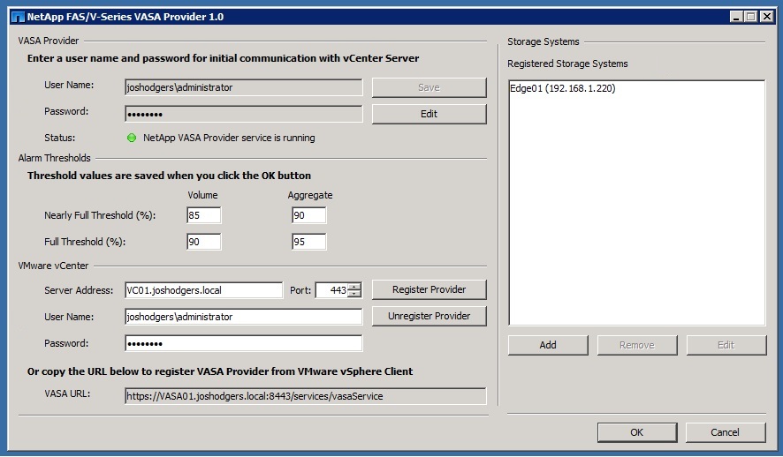Click the vCenter Server Address field

tap(203, 290)
